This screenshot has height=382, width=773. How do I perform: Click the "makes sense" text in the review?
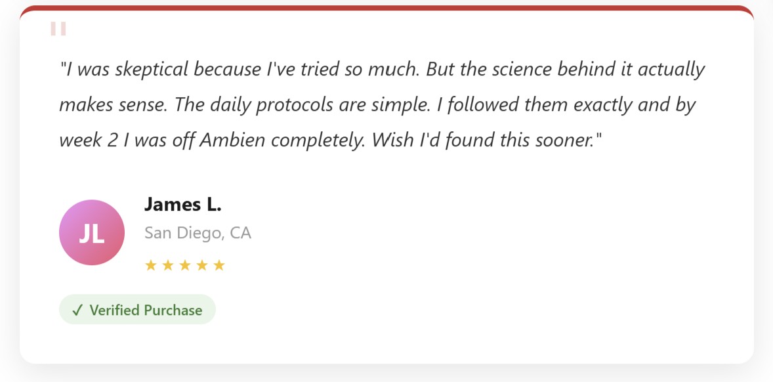pyautogui.click(x=113, y=105)
